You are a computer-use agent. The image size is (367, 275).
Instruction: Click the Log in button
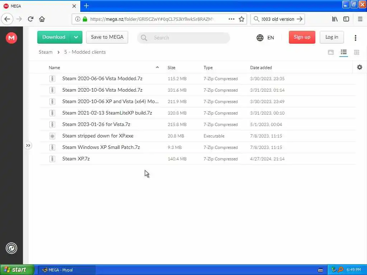click(332, 37)
